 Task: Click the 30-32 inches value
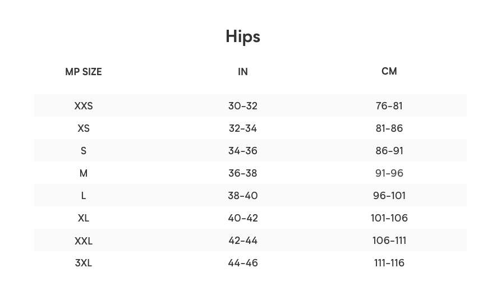(x=243, y=106)
